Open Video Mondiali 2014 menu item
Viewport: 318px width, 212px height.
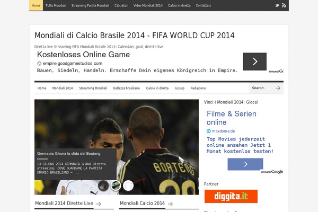pos(148,5)
